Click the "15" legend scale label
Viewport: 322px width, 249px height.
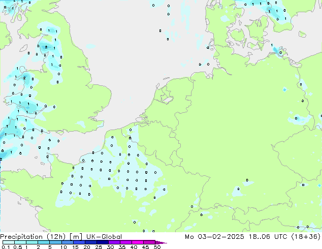75,247
